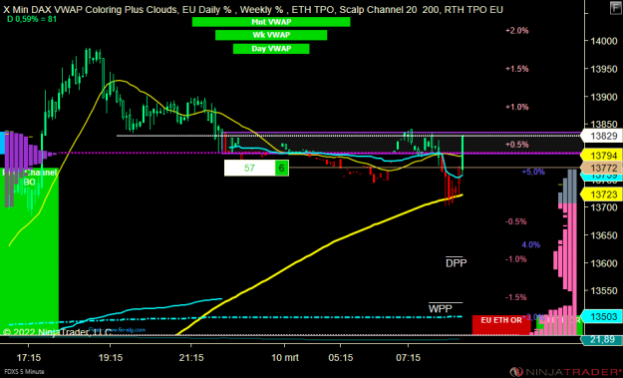Click the 13950 price axis label
The width and height of the screenshot is (623, 378).
tap(604, 69)
